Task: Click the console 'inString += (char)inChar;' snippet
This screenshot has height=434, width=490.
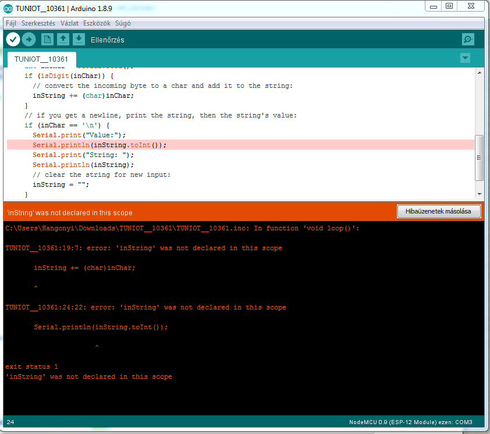Action: point(84,268)
